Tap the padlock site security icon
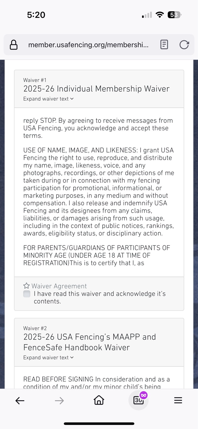 point(14,45)
